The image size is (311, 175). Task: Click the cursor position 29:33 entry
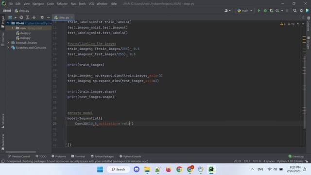point(238,161)
